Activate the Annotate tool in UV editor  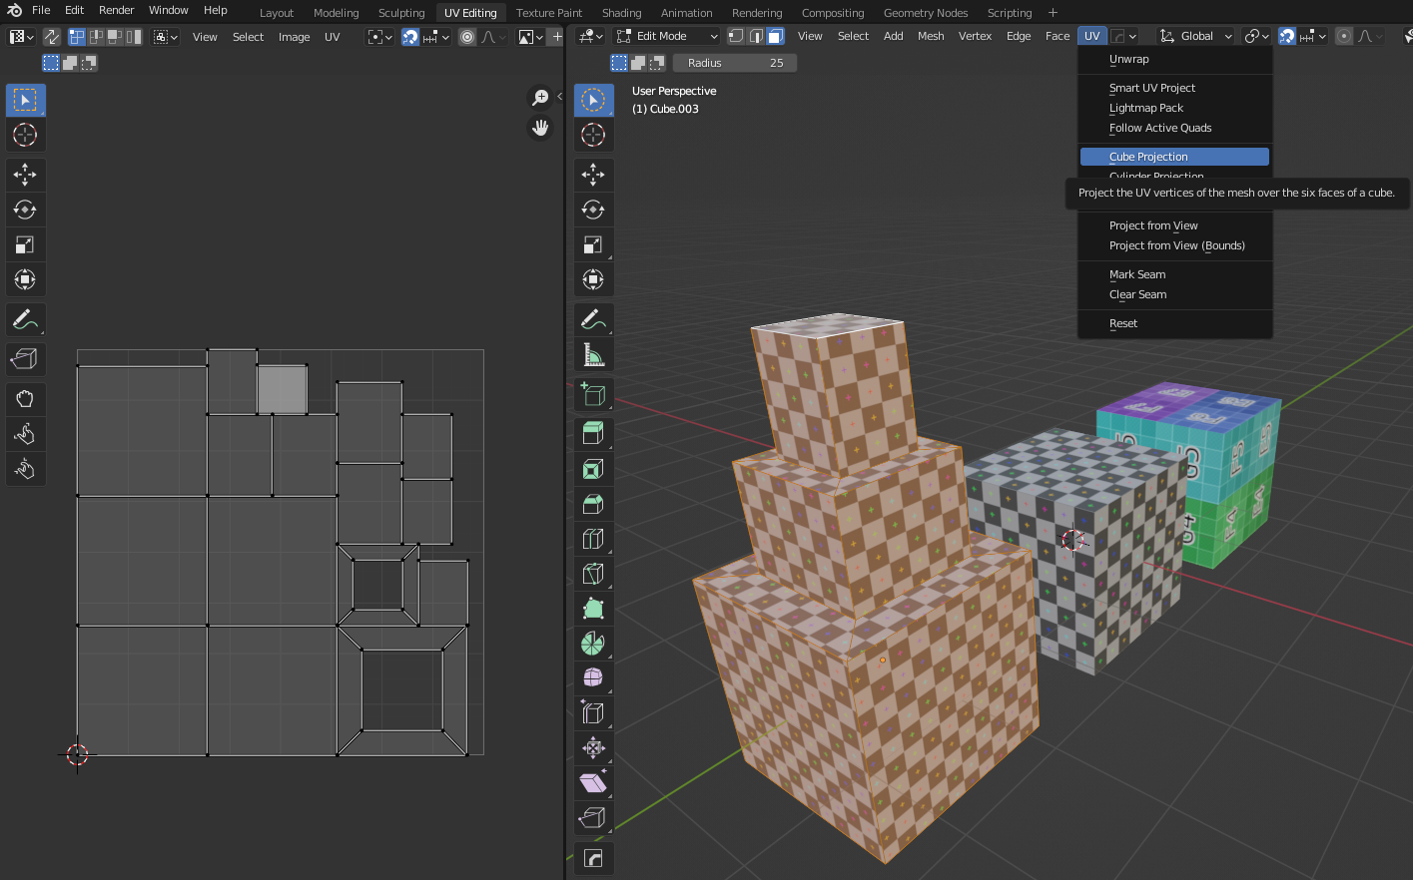pyautogui.click(x=25, y=319)
